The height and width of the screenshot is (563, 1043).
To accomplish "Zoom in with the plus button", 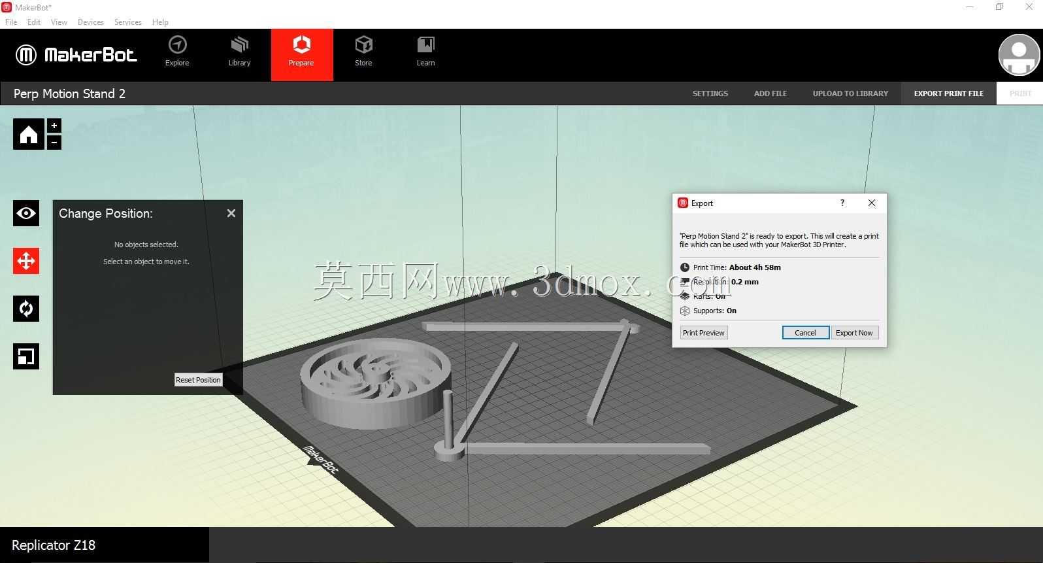I will (54, 126).
